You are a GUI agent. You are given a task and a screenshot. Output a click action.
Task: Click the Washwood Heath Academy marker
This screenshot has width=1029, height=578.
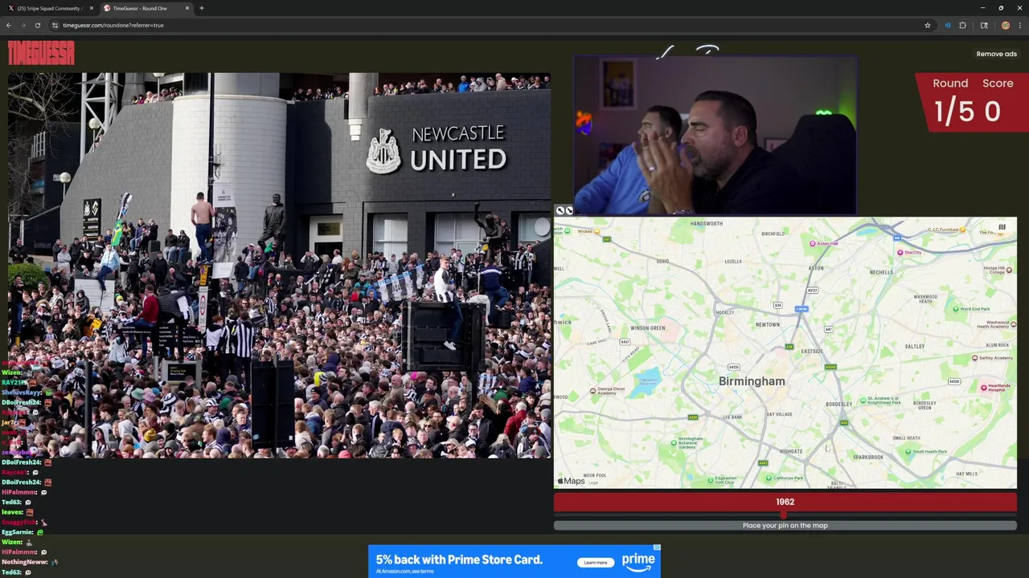point(1013,324)
